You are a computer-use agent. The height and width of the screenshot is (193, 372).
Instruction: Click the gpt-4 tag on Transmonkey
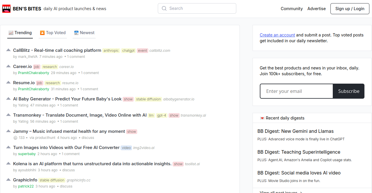pos(162,115)
